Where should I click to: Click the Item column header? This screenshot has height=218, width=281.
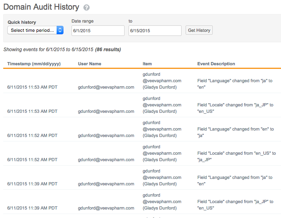tap(148, 64)
